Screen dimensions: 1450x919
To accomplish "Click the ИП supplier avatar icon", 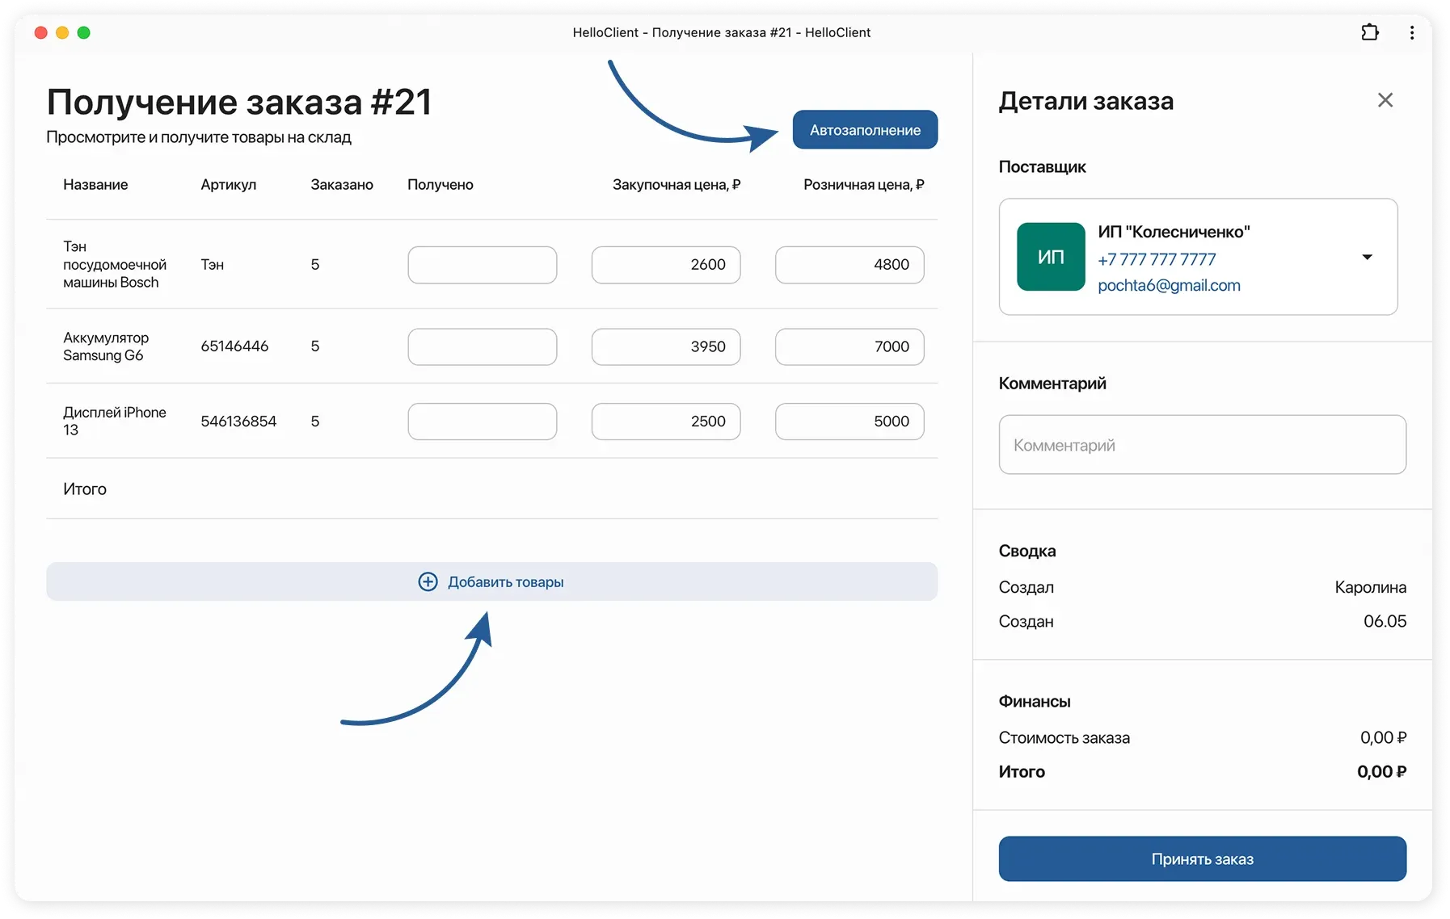I will pyautogui.click(x=1051, y=257).
